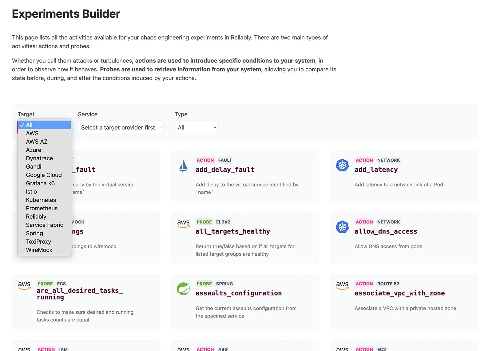Pick Spring from the Target options
The image size is (492, 351).
tap(45, 233)
